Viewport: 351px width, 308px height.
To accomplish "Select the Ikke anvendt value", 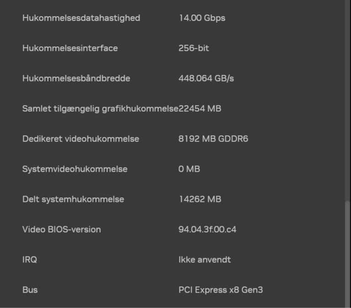I will point(205,260).
